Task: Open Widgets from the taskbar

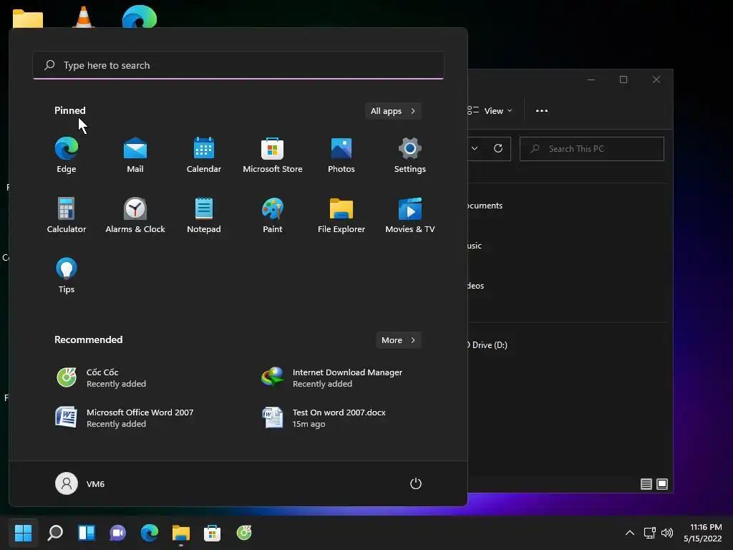Action: pos(87,532)
